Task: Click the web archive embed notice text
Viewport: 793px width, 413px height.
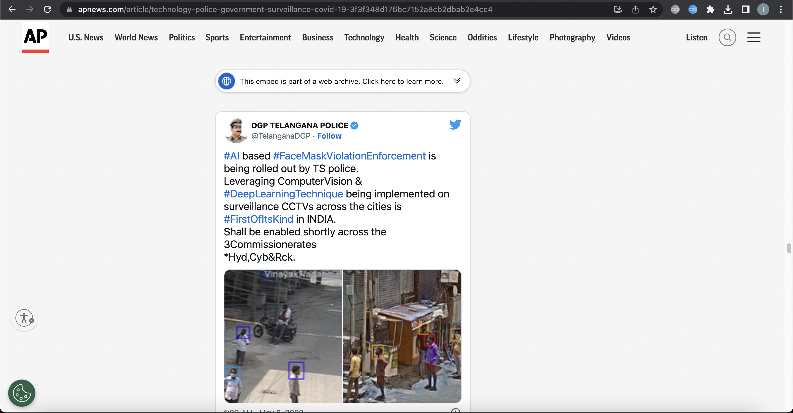Action: click(x=342, y=81)
